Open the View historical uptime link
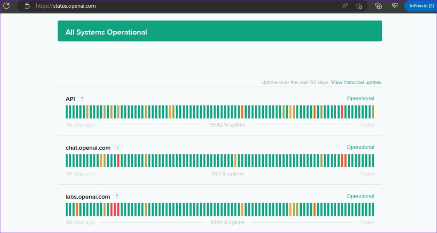The height and width of the screenshot is (233, 437). coord(356,83)
